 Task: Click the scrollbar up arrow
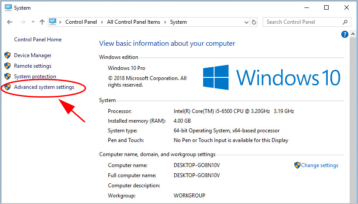[x=353, y=34]
